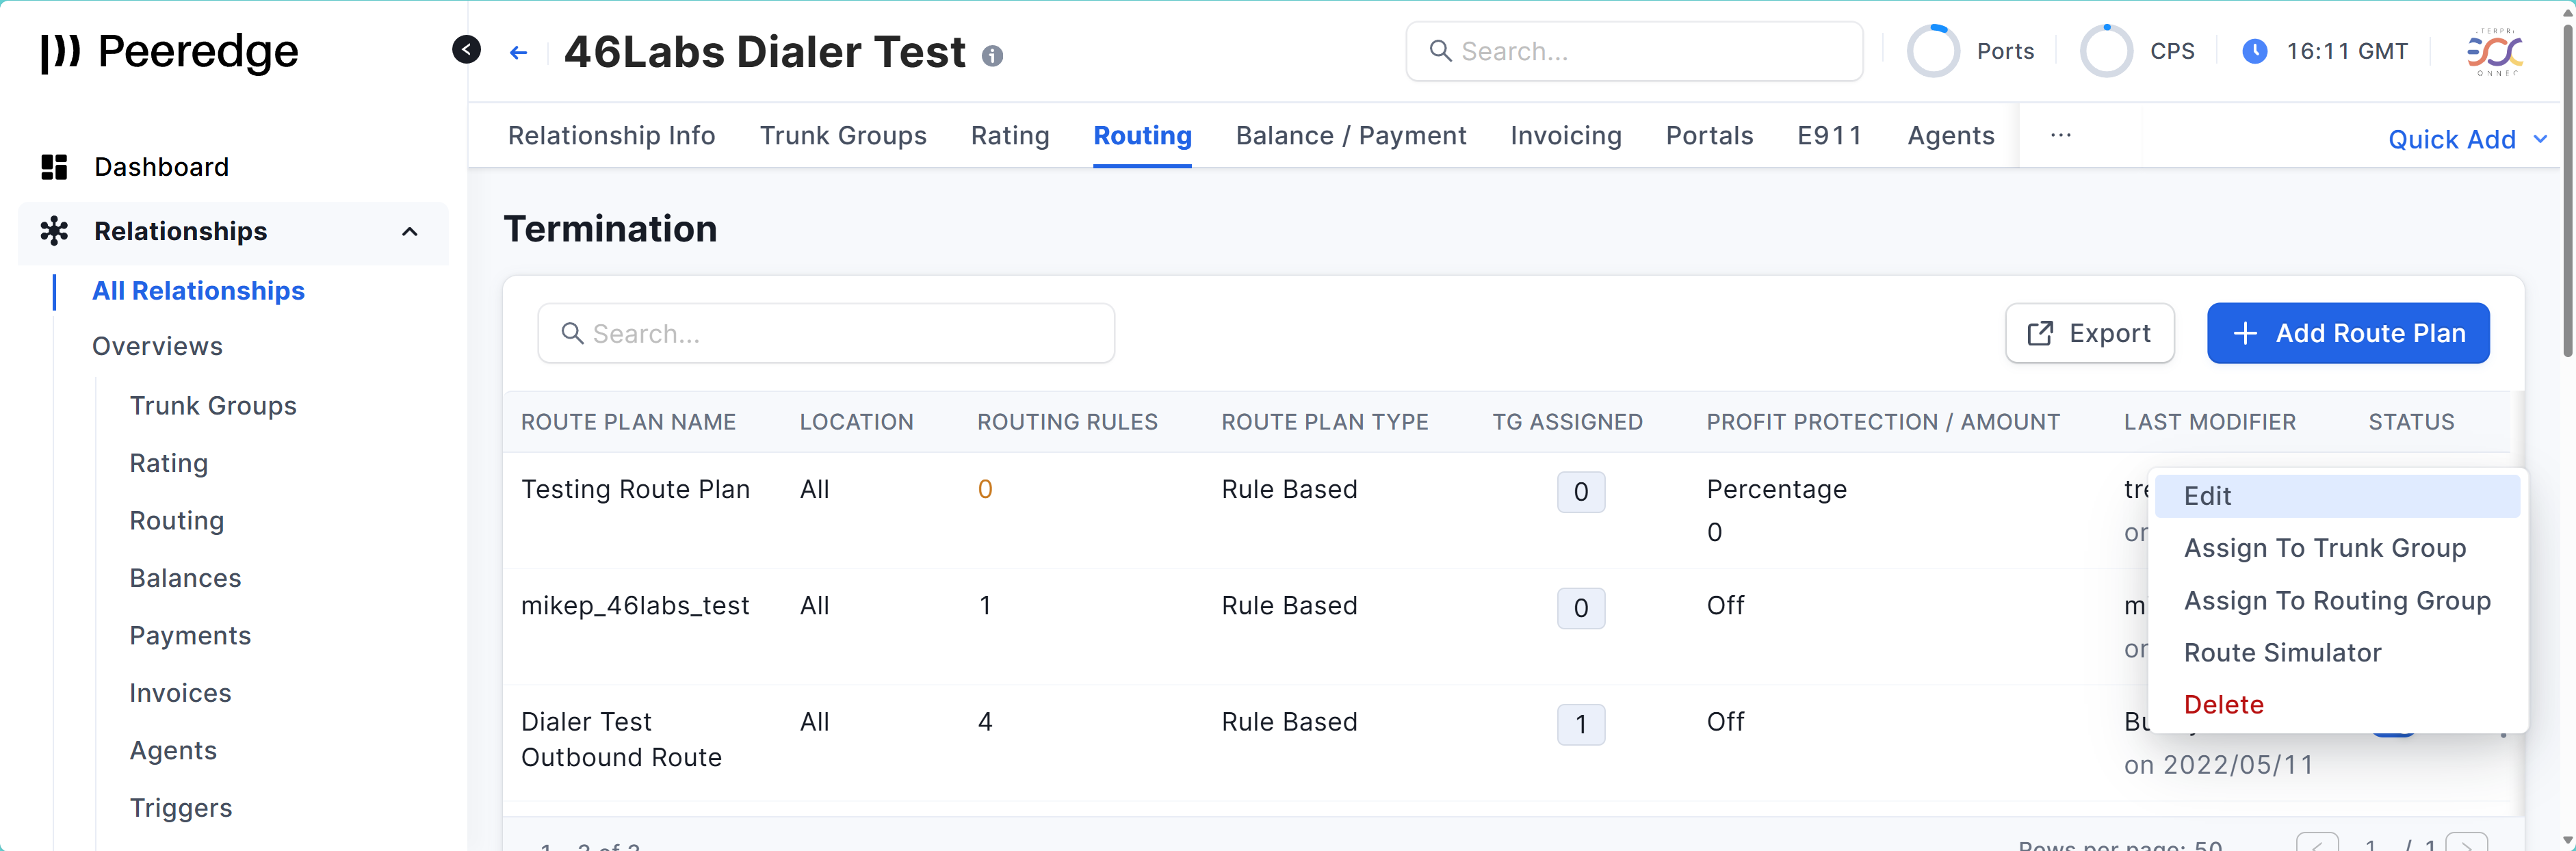Switch to the Balance / Payment tab
This screenshot has height=851, width=2576.
tap(1350, 135)
